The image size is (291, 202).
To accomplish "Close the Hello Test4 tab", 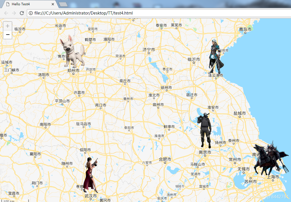I will pyautogui.click(x=53, y=4).
